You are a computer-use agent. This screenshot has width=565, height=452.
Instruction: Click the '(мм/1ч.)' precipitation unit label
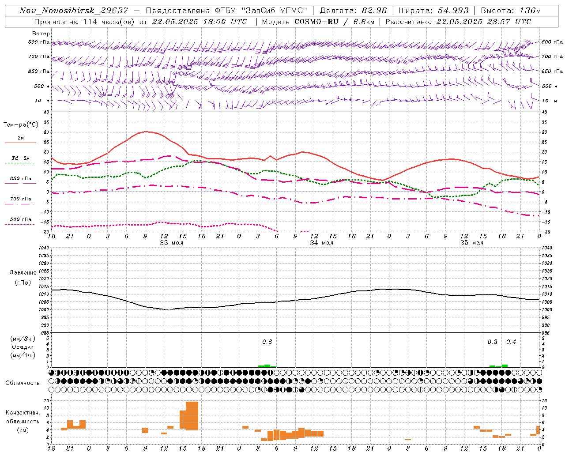pyautogui.click(x=23, y=355)
